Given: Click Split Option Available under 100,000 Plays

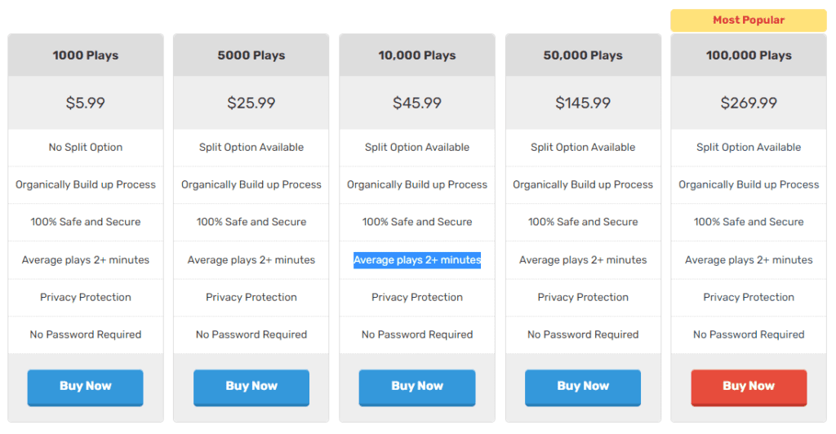Looking at the screenshot, I should 749,147.
